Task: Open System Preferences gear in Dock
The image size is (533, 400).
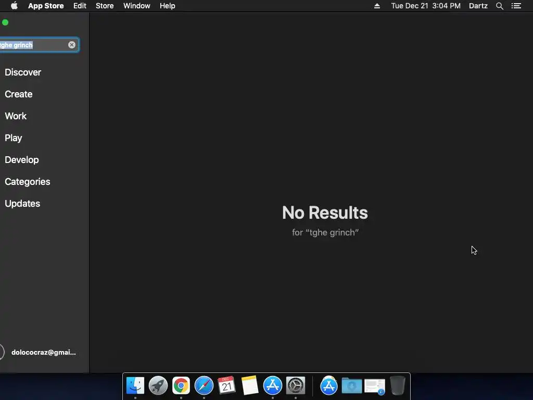Action: point(296,386)
